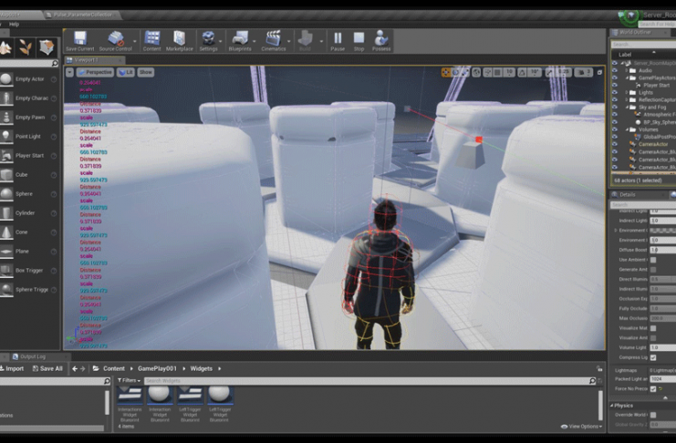Select Sphere in place panel
The image size is (676, 443).
(29, 194)
